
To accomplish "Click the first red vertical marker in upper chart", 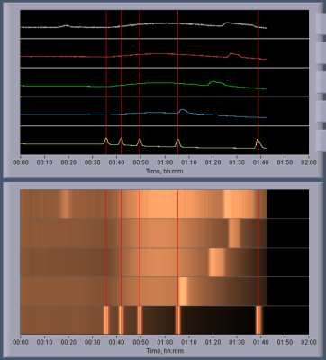I will coord(106,82).
